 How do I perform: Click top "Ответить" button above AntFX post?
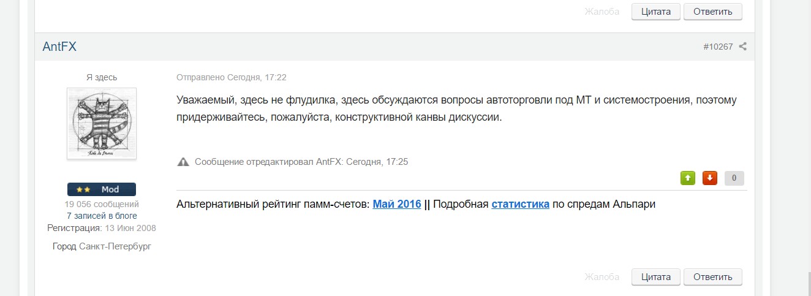click(x=712, y=12)
